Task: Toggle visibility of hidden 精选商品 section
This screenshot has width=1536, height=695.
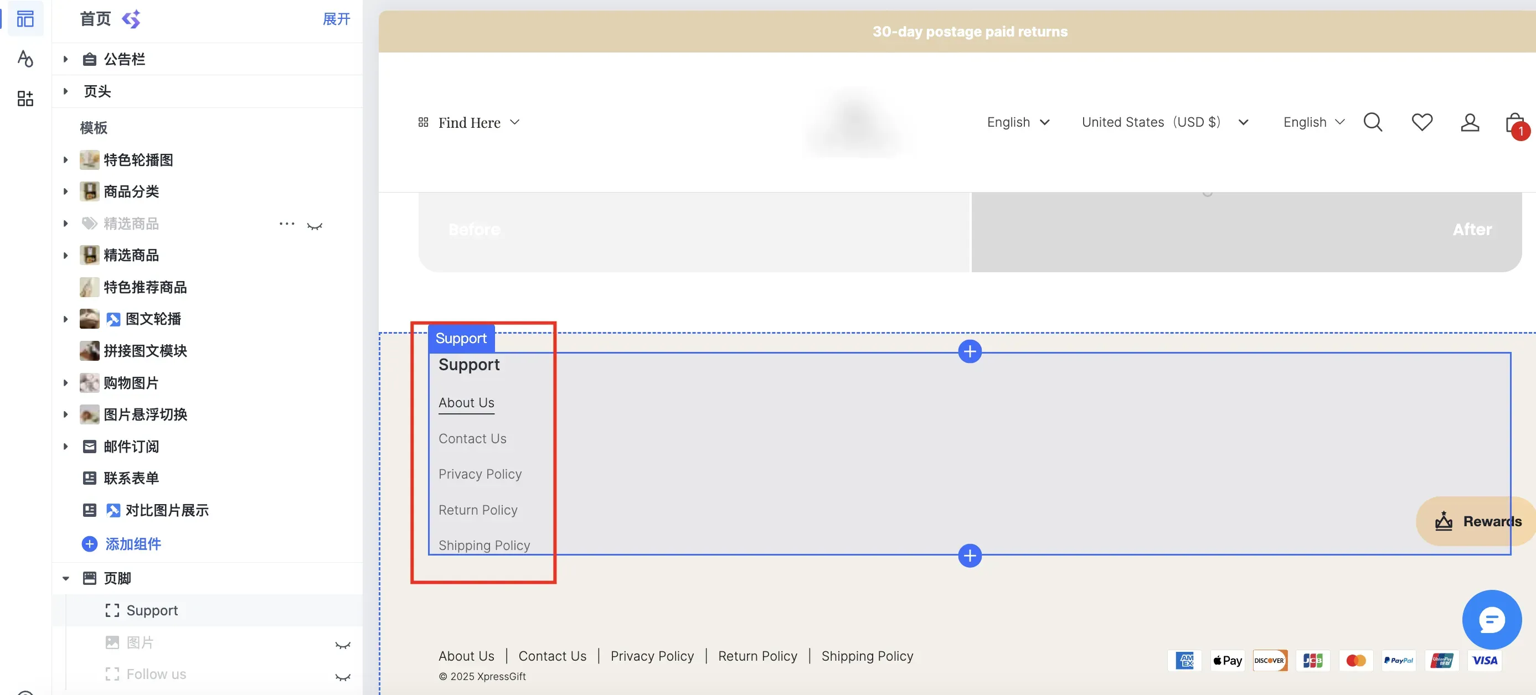Action: pos(315,225)
